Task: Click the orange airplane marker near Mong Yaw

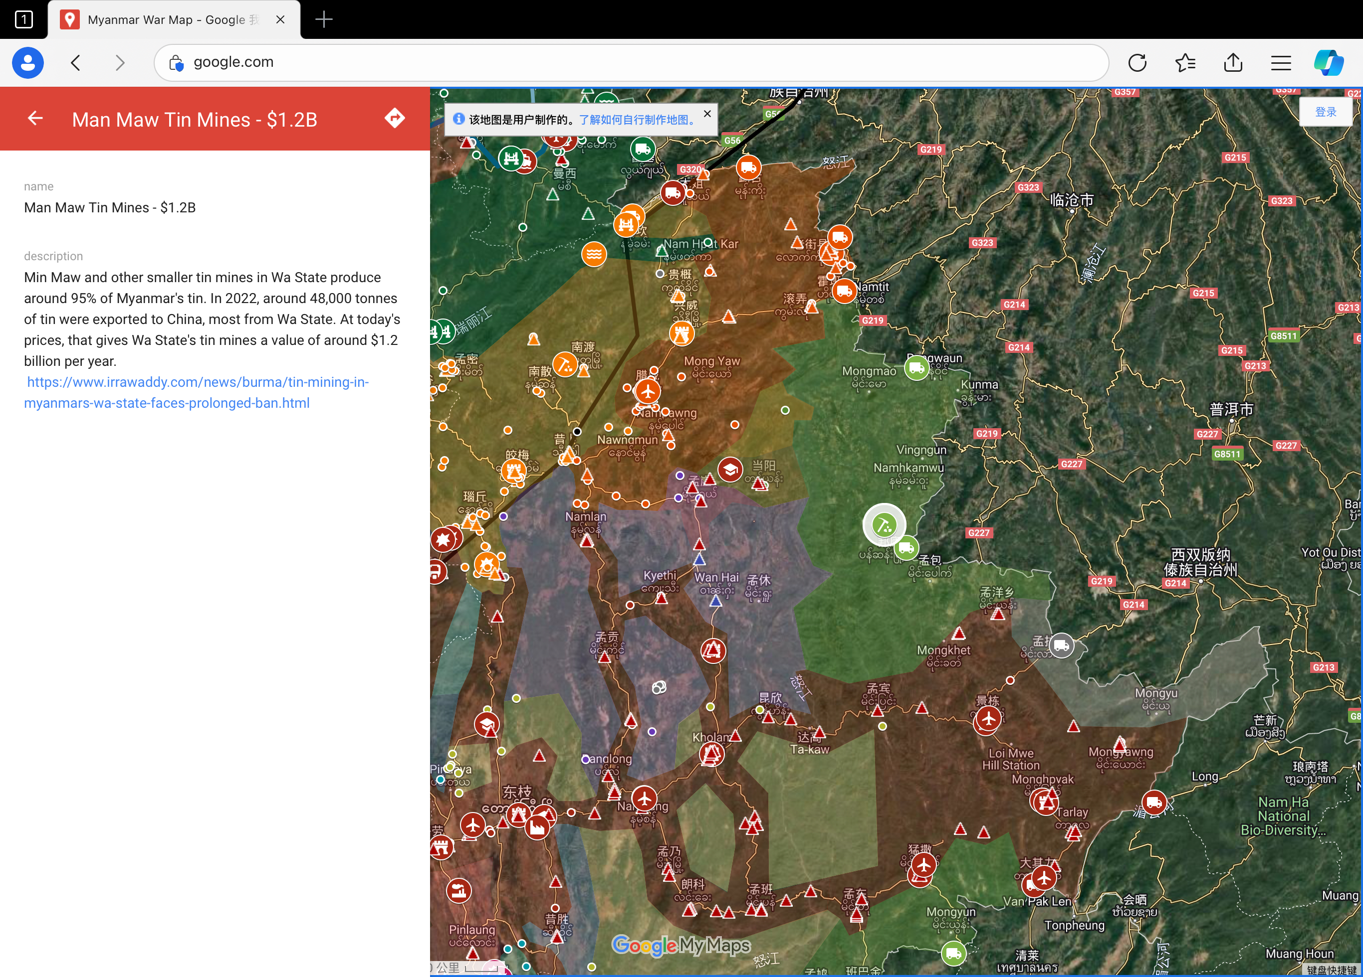Action: click(647, 391)
